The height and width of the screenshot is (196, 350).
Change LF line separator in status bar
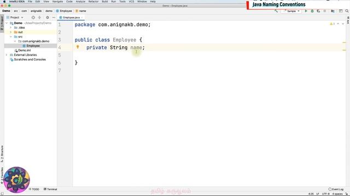coord(317,194)
